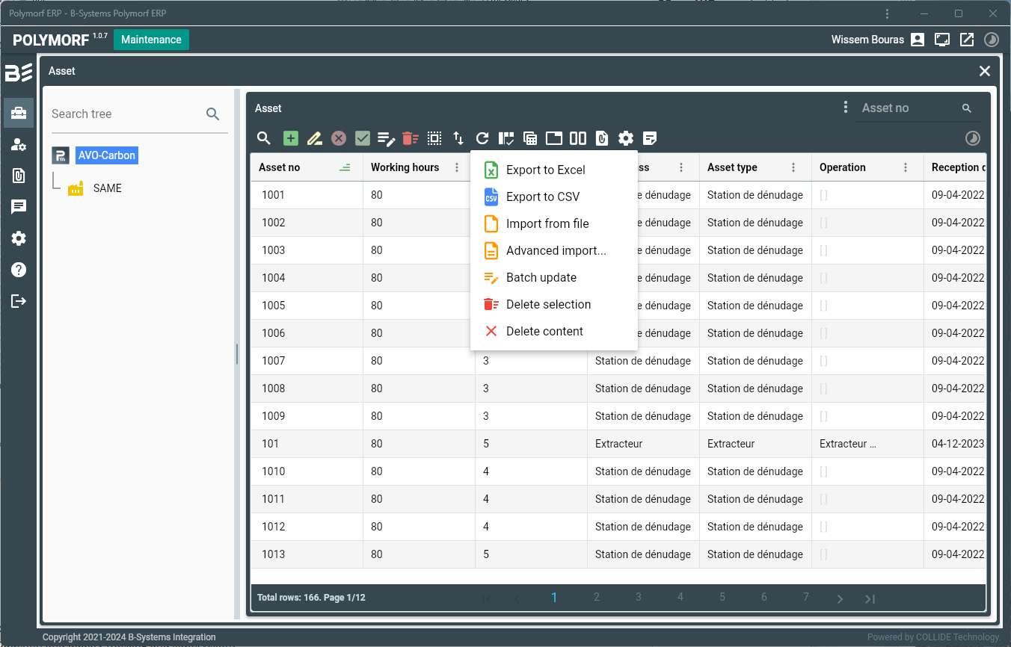Click the logout icon in the left sidebar
Screen dimensions: 1011x647
point(19,301)
